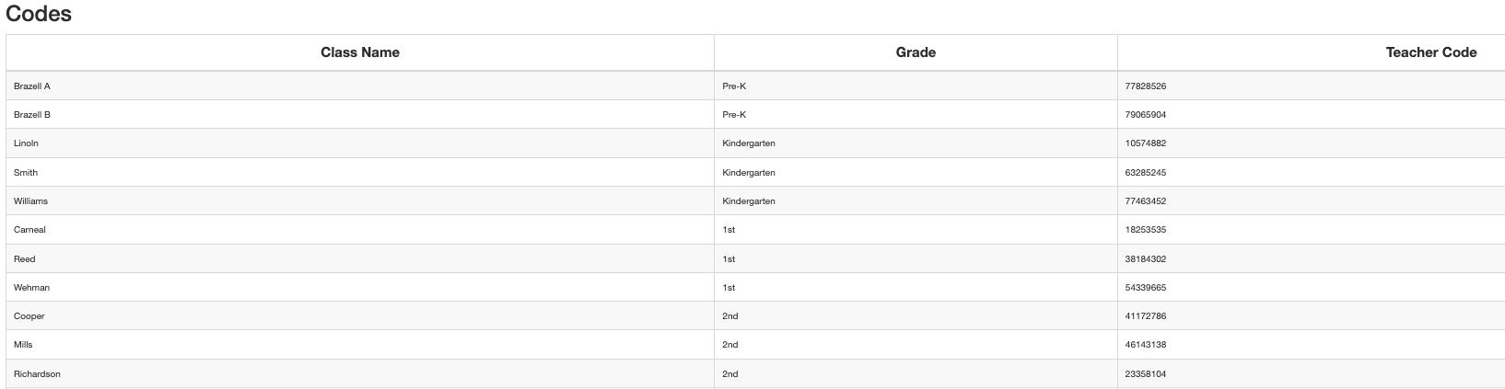The height and width of the screenshot is (389, 1505).
Task: Select the Brazell A class row
Action: (755, 86)
